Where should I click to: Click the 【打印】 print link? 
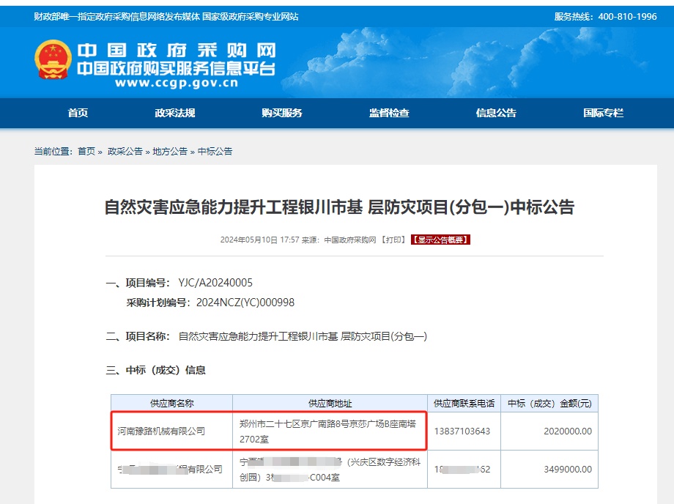tap(393, 240)
